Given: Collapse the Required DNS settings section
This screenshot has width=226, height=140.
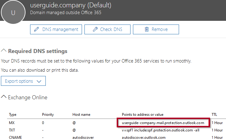Looking at the screenshot, I should point(4,51).
